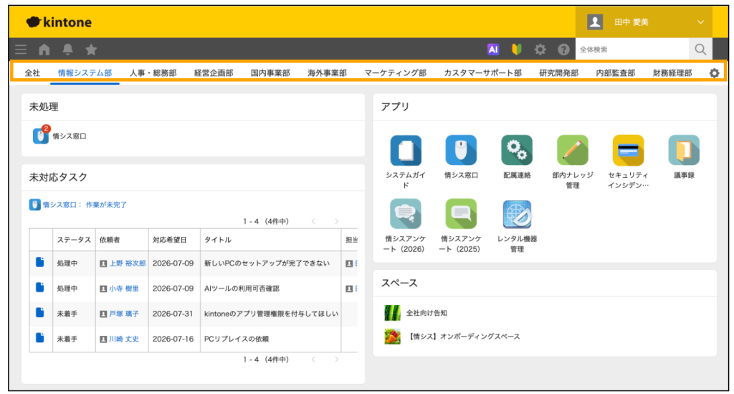Open user link 小寺 樹里
This screenshot has width=734, height=394.
pos(124,289)
